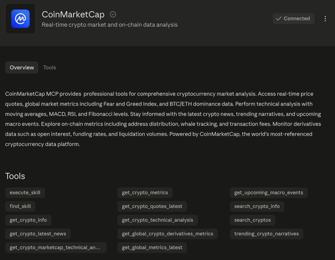Click the find_skill tool chip
Image resolution: width=335 pixels, height=260 pixels.
tap(20, 206)
